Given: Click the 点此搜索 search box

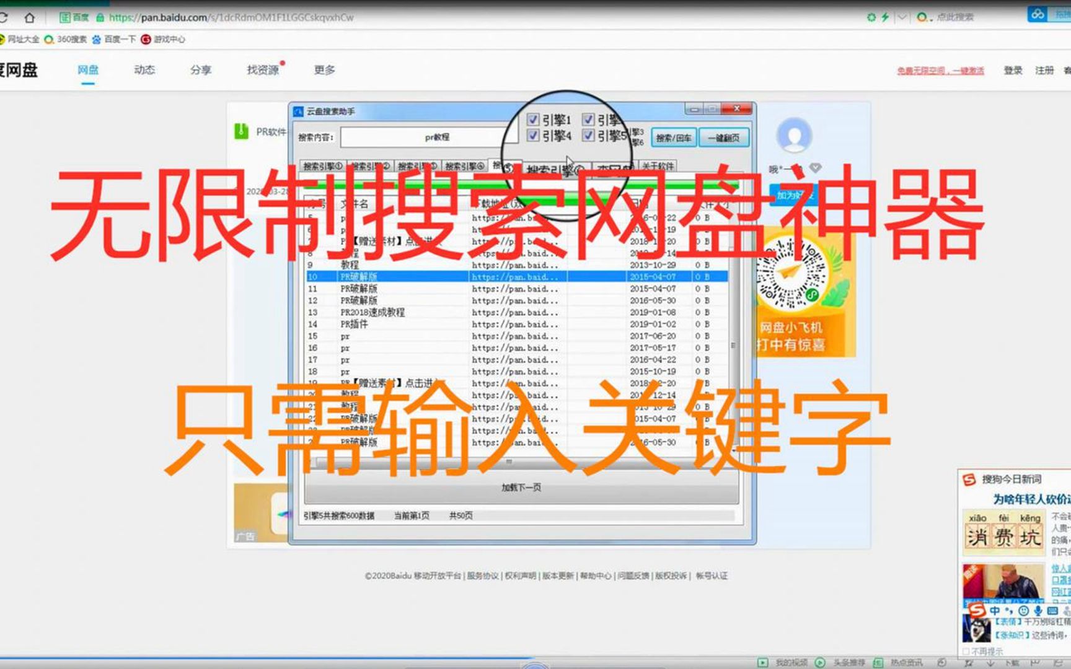Looking at the screenshot, I should (955, 17).
